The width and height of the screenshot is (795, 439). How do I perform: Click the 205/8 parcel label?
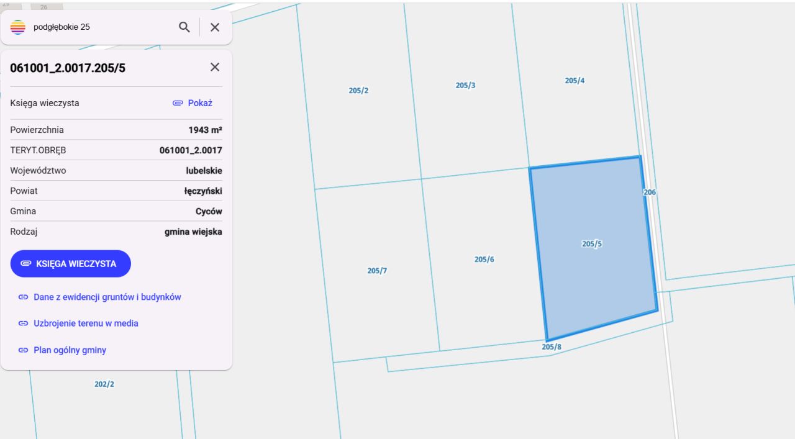tap(552, 347)
